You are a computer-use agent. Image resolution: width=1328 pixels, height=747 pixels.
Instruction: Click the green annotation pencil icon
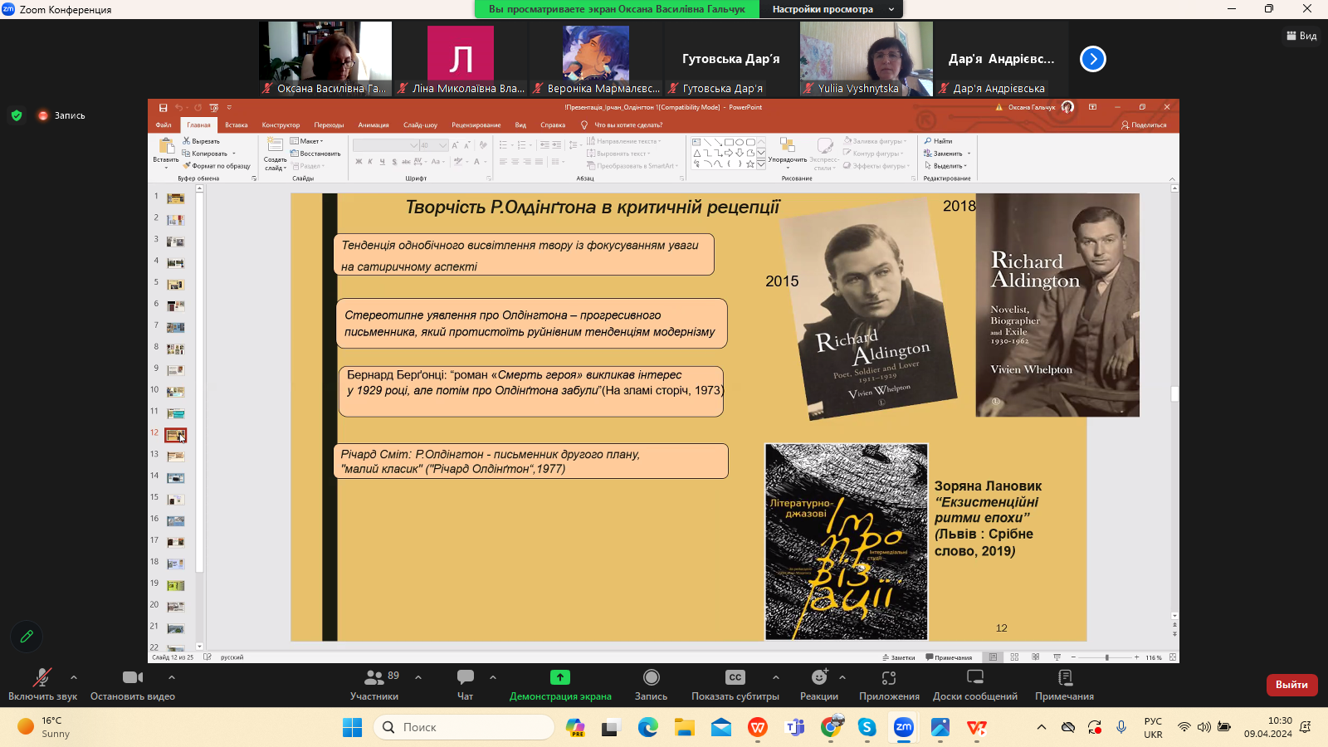click(x=27, y=637)
